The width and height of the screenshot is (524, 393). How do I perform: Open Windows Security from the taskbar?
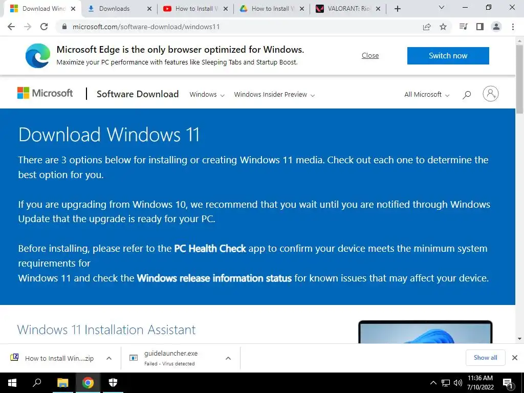(113, 383)
